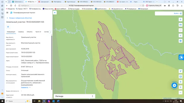Click the print icon on the map toolbar
Viewport: 184px width, 103px height.
pyautogui.click(x=181, y=41)
